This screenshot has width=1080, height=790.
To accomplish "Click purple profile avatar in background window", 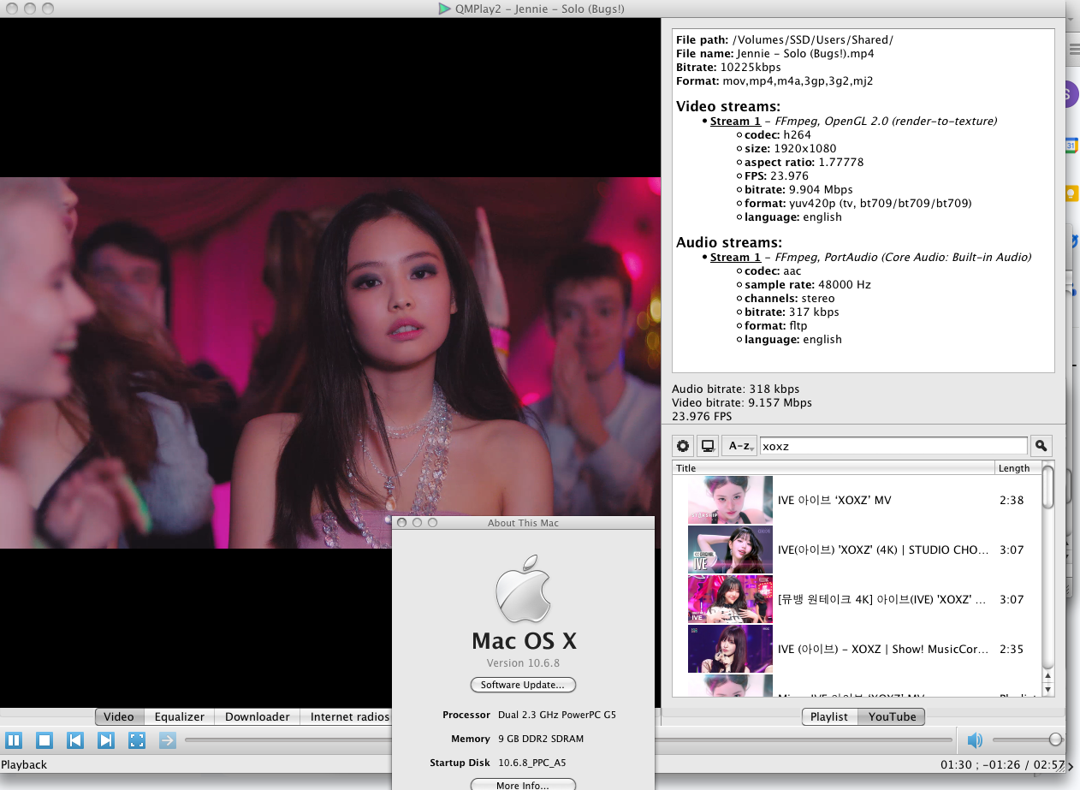I will click(x=1071, y=95).
